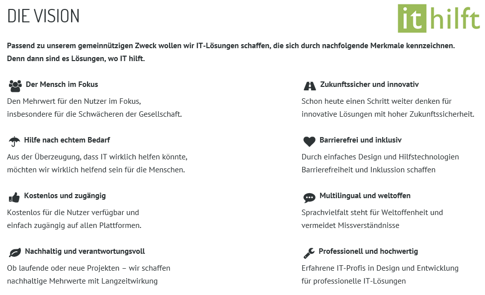
Task: Click 'Multilingual und weltoffen' heading
Action: [365, 196]
